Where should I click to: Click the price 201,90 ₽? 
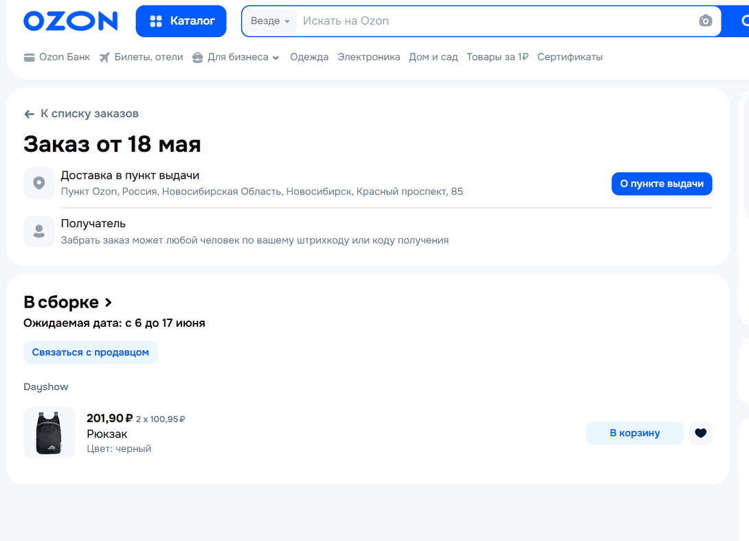pyautogui.click(x=109, y=418)
